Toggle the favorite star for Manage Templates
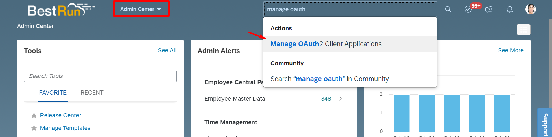Viewport: 552px width, 137px height. pyautogui.click(x=34, y=128)
